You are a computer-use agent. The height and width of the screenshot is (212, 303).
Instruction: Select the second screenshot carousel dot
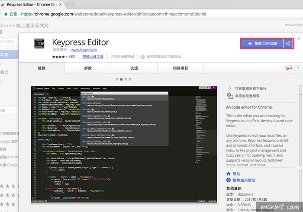[x=121, y=79]
